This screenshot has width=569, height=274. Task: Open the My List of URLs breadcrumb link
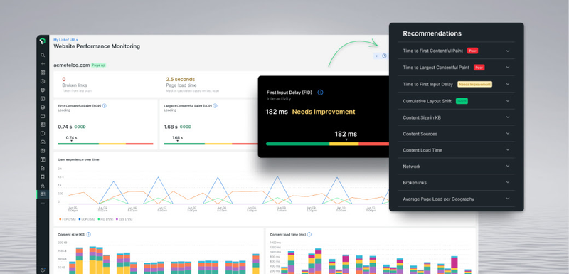tap(65, 40)
